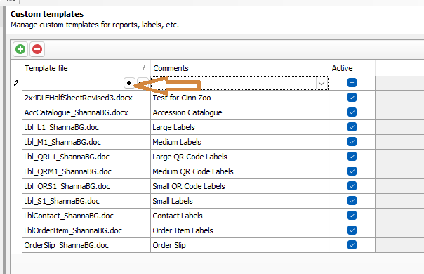424x274 pixels.
Task: Click the 'Large Labels' comment cell
Action: [239, 127]
